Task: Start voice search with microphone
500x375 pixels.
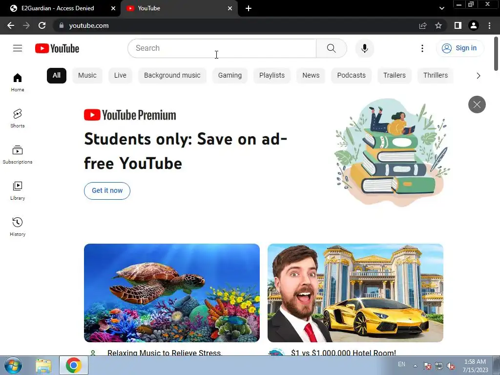Action: click(364, 48)
